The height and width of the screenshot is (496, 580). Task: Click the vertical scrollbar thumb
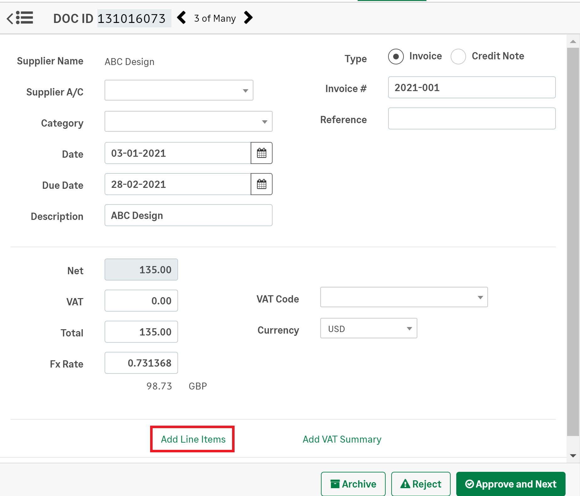point(573,242)
